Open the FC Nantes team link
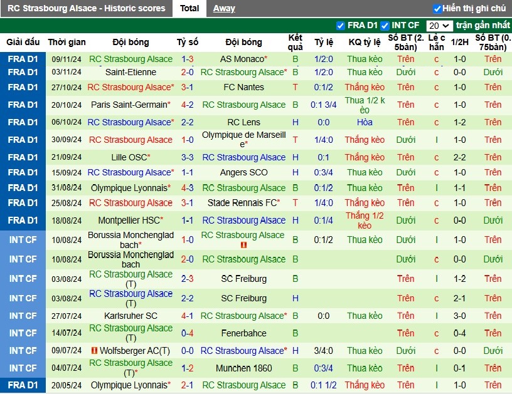The image size is (512, 394). [x=243, y=87]
